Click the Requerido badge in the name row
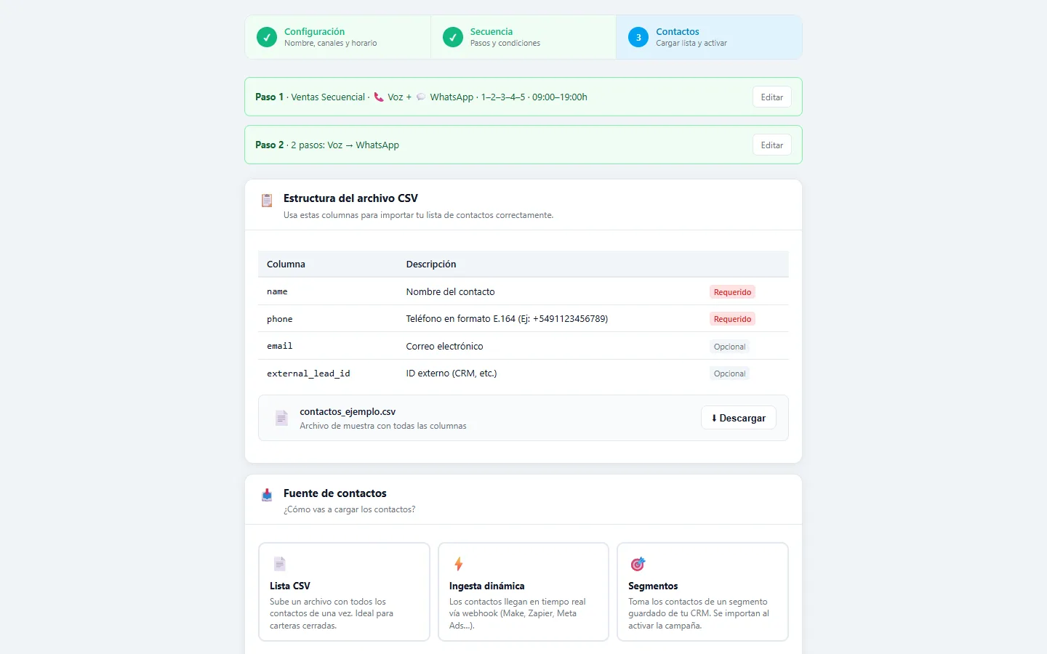 [x=732, y=292]
